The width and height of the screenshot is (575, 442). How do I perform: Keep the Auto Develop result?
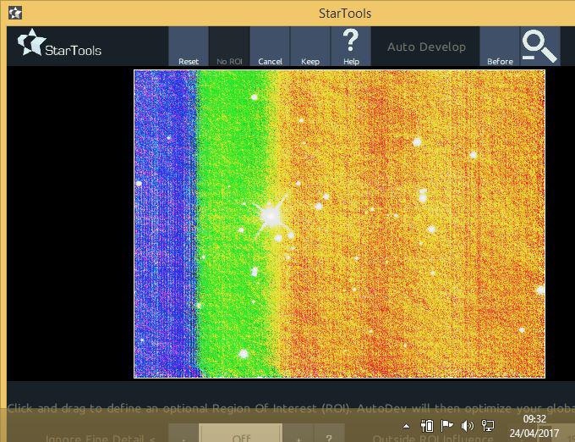pyautogui.click(x=310, y=47)
